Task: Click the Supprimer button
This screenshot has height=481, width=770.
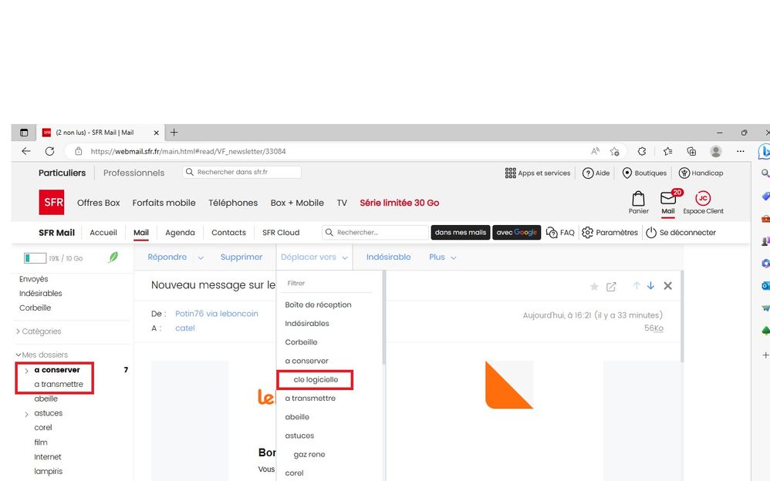Action: (x=241, y=257)
